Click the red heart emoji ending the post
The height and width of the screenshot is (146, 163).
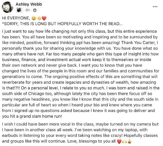119,141
